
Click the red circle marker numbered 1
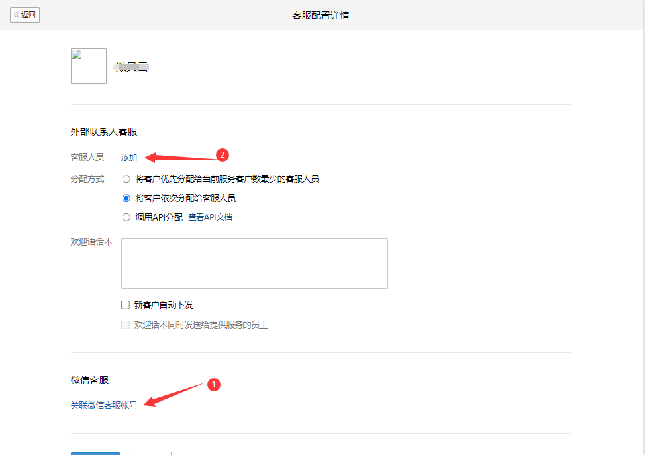(213, 385)
